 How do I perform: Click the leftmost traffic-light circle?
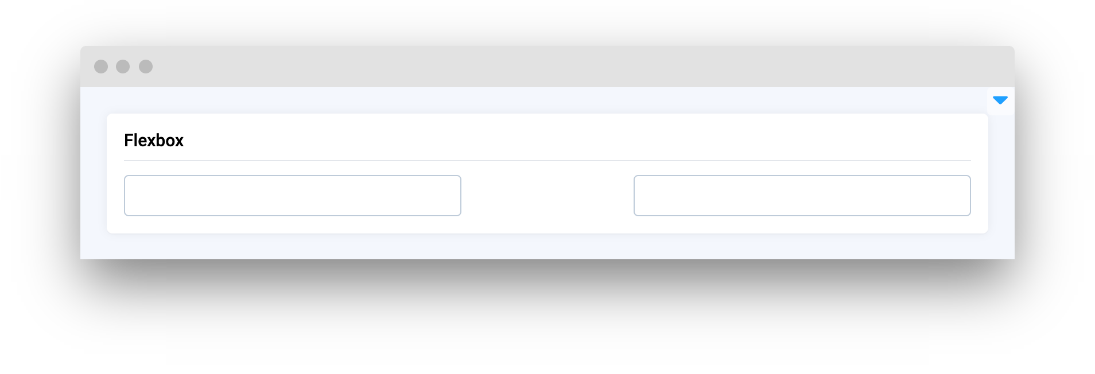[101, 67]
